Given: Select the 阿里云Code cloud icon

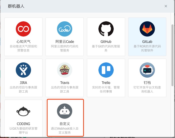Looking at the screenshot, I should tap(65, 29).
